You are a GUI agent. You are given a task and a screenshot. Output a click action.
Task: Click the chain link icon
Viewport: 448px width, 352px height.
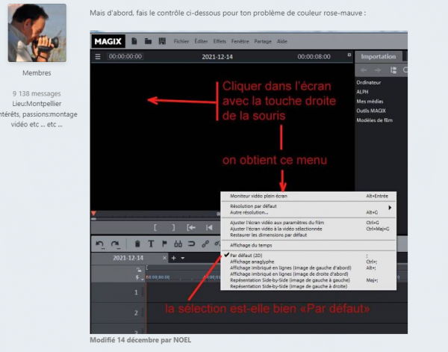pos(205,244)
